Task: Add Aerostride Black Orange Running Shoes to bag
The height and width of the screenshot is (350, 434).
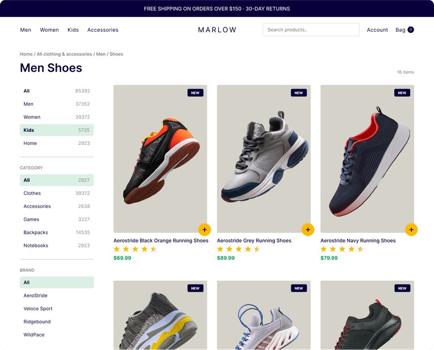Action: (205, 230)
